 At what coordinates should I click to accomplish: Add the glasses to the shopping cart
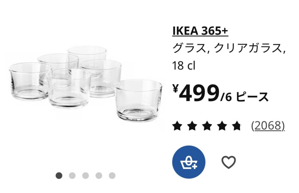click(189, 162)
